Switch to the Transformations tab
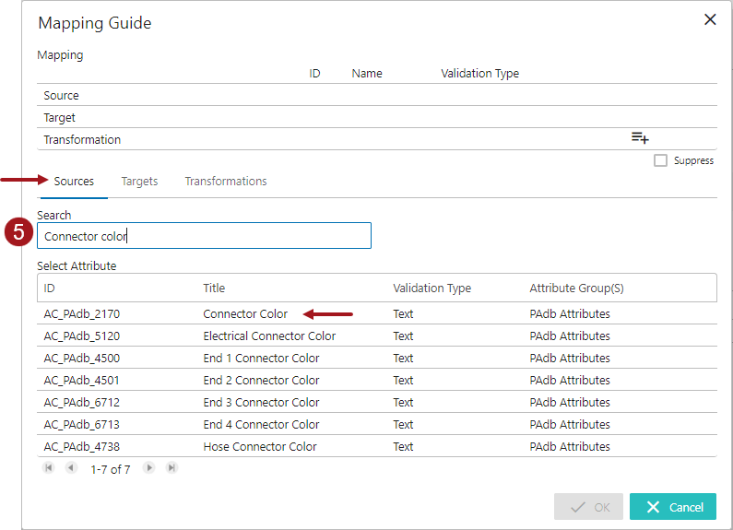The width and height of the screenshot is (733, 530). [226, 182]
